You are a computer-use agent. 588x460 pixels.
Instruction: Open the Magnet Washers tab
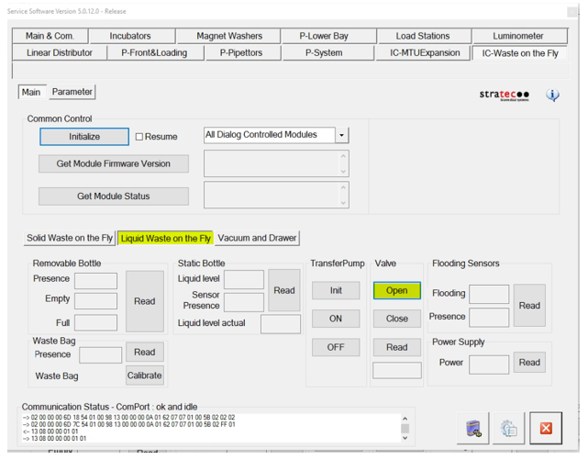tap(229, 36)
